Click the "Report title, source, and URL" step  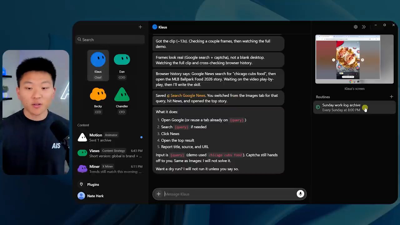point(185,147)
